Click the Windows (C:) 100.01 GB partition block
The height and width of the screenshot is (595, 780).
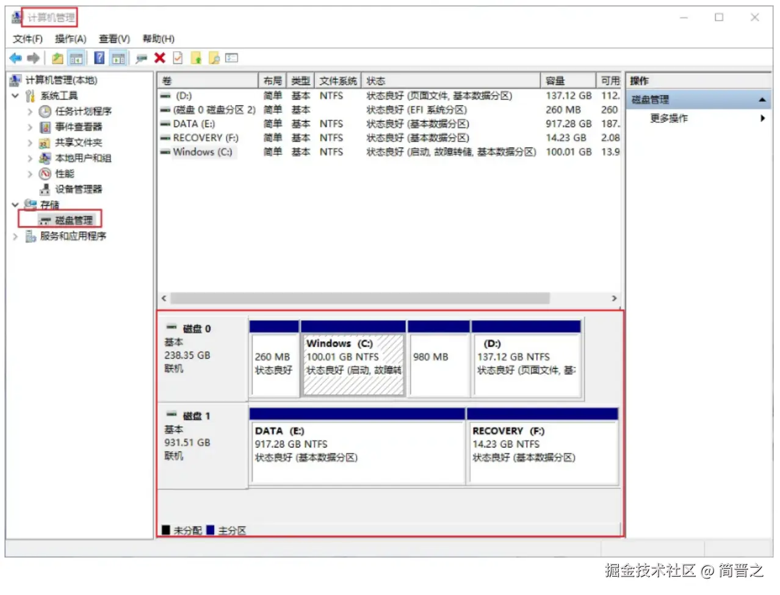(353, 358)
